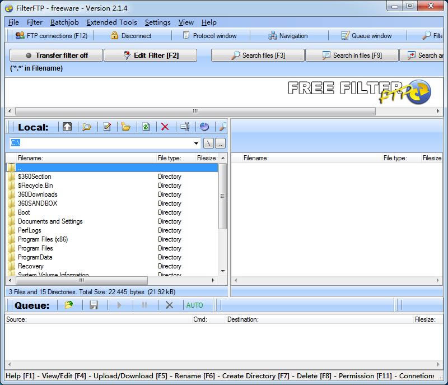The image size is (448, 385).
Task: Click the up-arrow parent directory icon
Action: coord(67,127)
